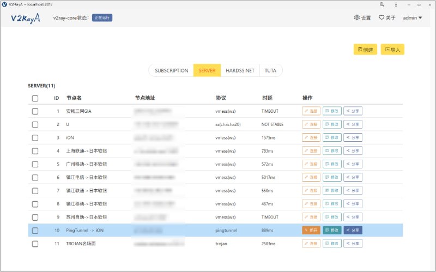Open the HARDSS.NET tab
This screenshot has height=272, width=436.
click(240, 70)
